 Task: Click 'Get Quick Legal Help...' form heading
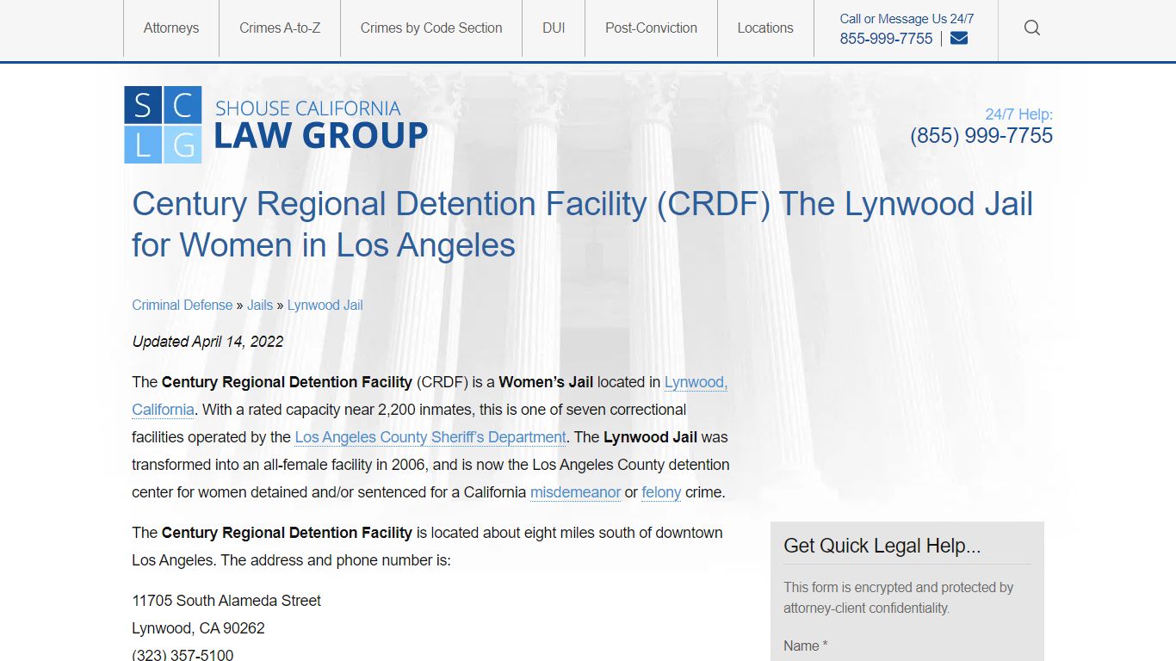(882, 546)
